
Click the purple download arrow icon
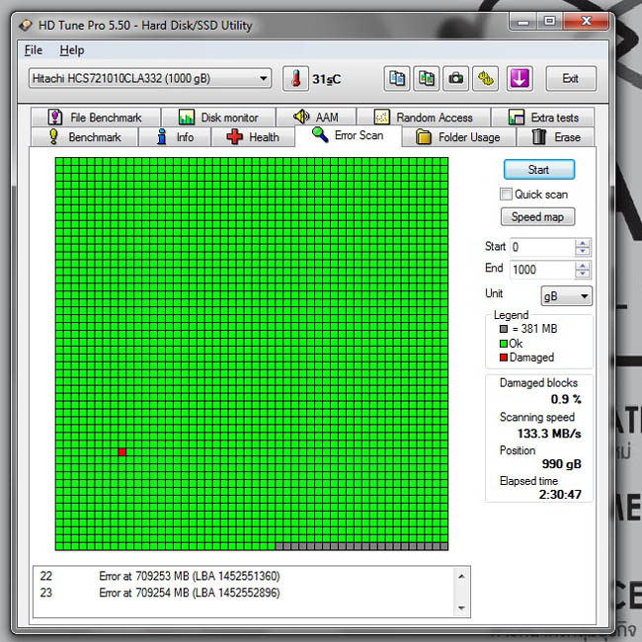click(x=520, y=78)
